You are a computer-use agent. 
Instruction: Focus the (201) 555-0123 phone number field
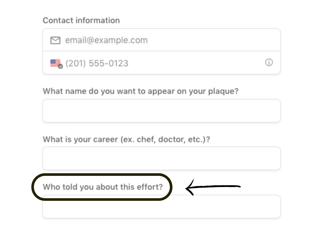[161, 63]
